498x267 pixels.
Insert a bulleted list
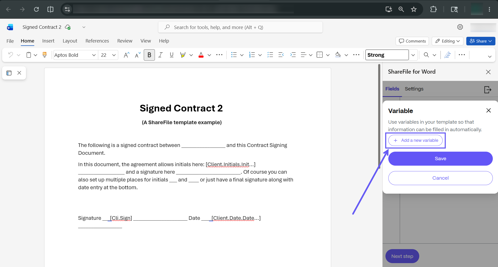pyautogui.click(x=234, y=55)
